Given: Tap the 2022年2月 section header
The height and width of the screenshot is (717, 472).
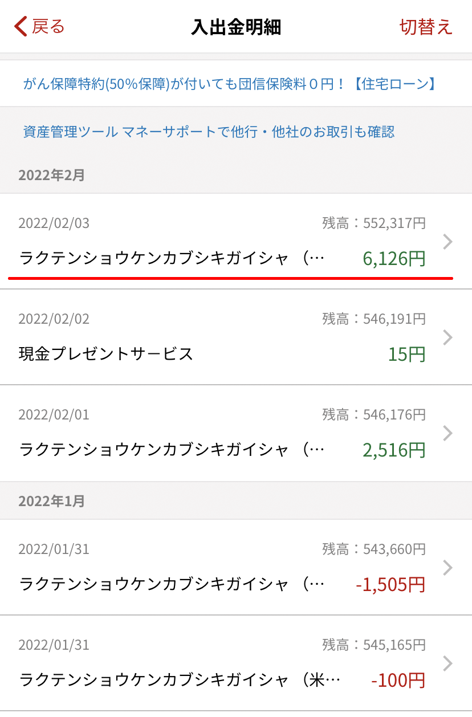Looking at the screenshot, I should pos(51,175).
